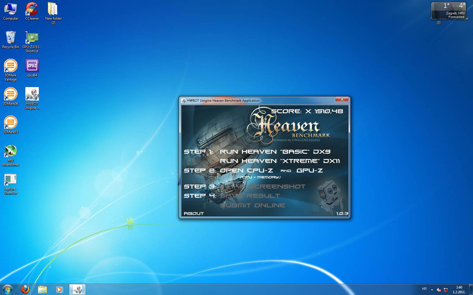This screenshot has width=473, height=295.
Task: Open the taskbar clock showing 2:40
Action: click(x=459, y=290)
